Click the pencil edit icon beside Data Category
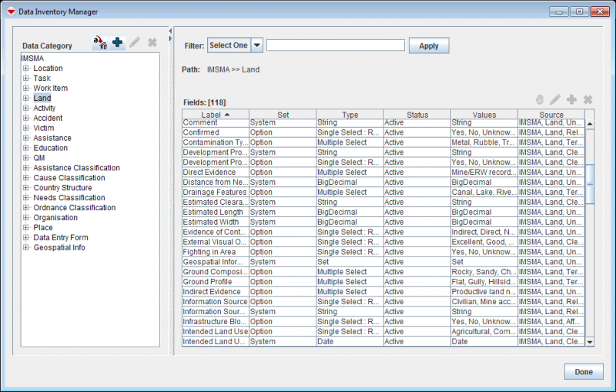This screenshot has width=616, height=392. tap(135, 43)
